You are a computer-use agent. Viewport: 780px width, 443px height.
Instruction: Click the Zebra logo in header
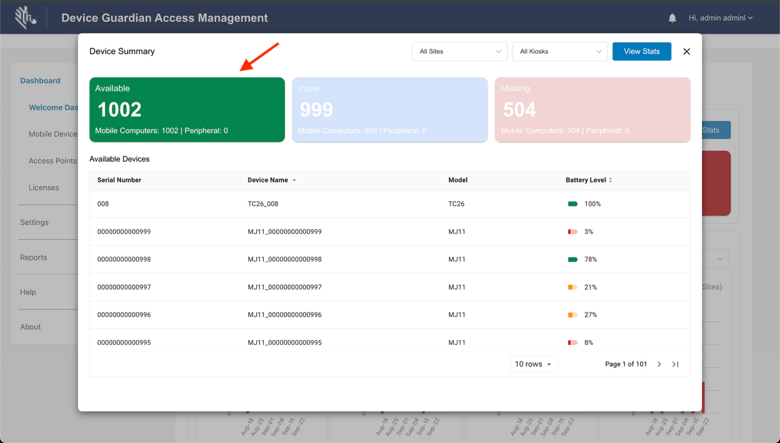pos(25,18)
